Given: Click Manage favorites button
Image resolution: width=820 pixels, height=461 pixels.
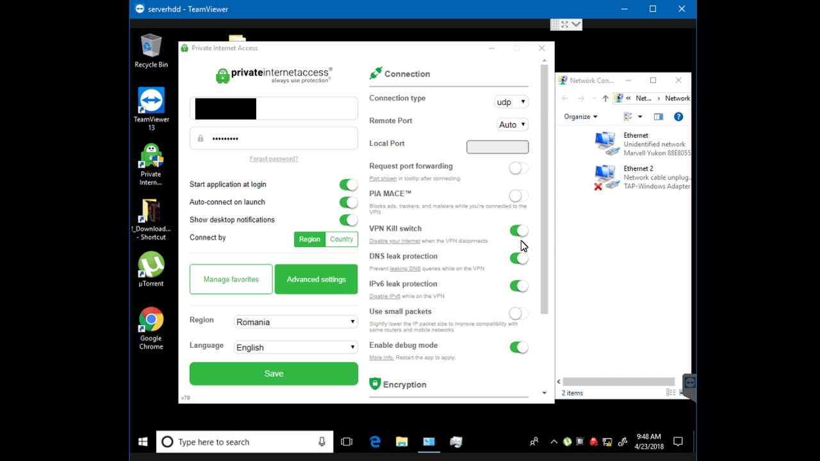Looking at the screenshot, I should [x=231, y=279].
